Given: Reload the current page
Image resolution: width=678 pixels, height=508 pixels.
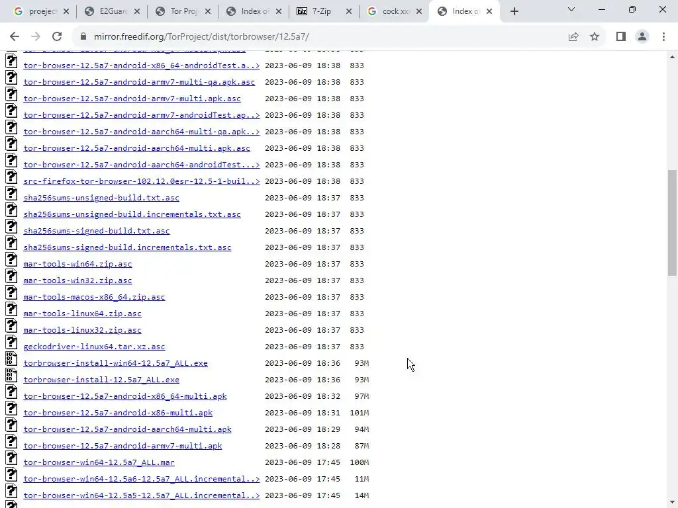Looking at the screenshot, I should [57, 37].
